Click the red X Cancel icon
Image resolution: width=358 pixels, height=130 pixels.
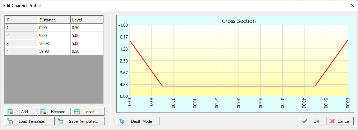coord(332,121)
